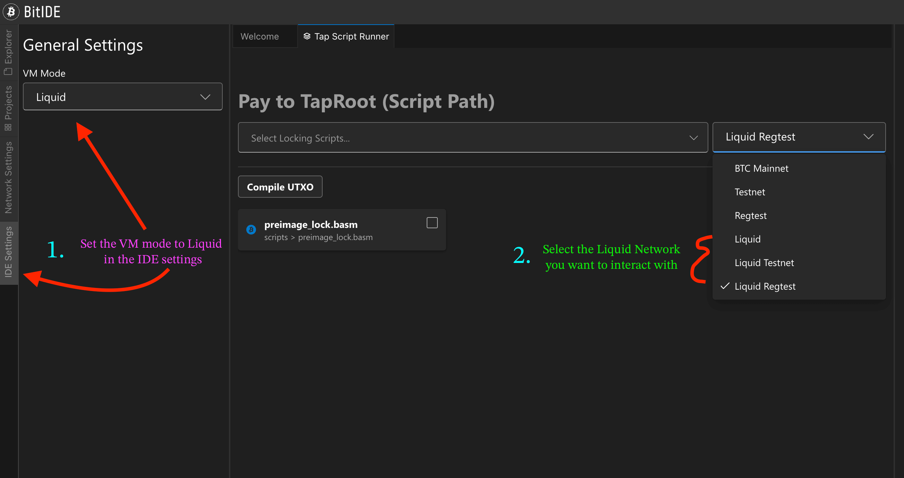Click the preimage_lock.basm file name
The height and width of the screenshot is (478, 904).
[x=311, y=225]
